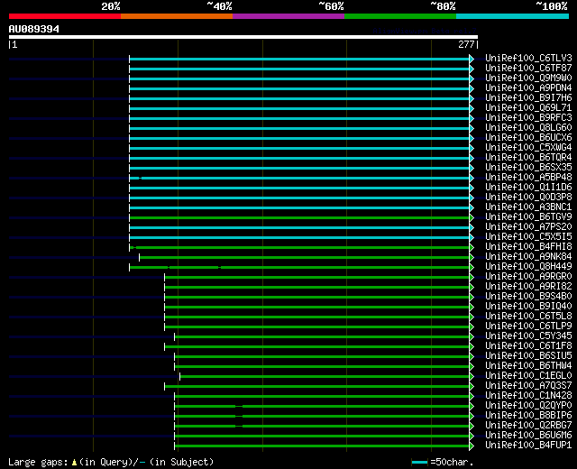
Task: Click the UniRef100_A9RI82 label
Action: pyautogui.click(x=528, y=287)
